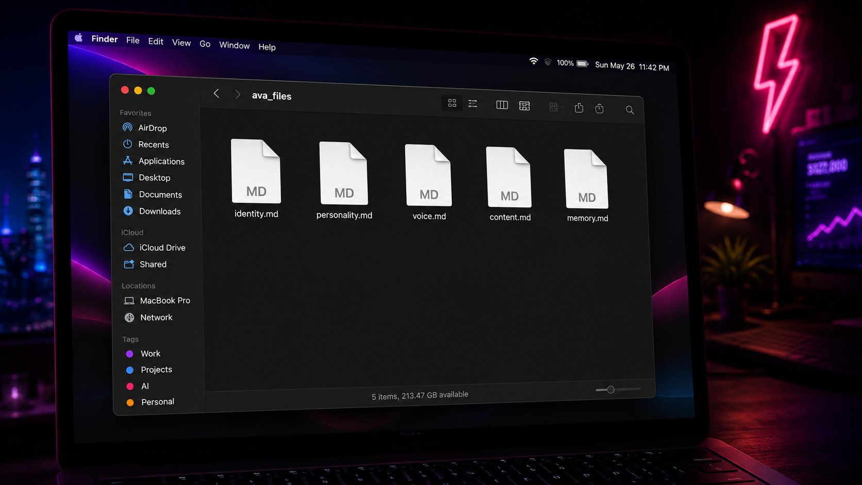Image resolution: width=862 pixels, height=485 pixels.
Task: Click the AirDrop radar icon
Action: (127, 127)
